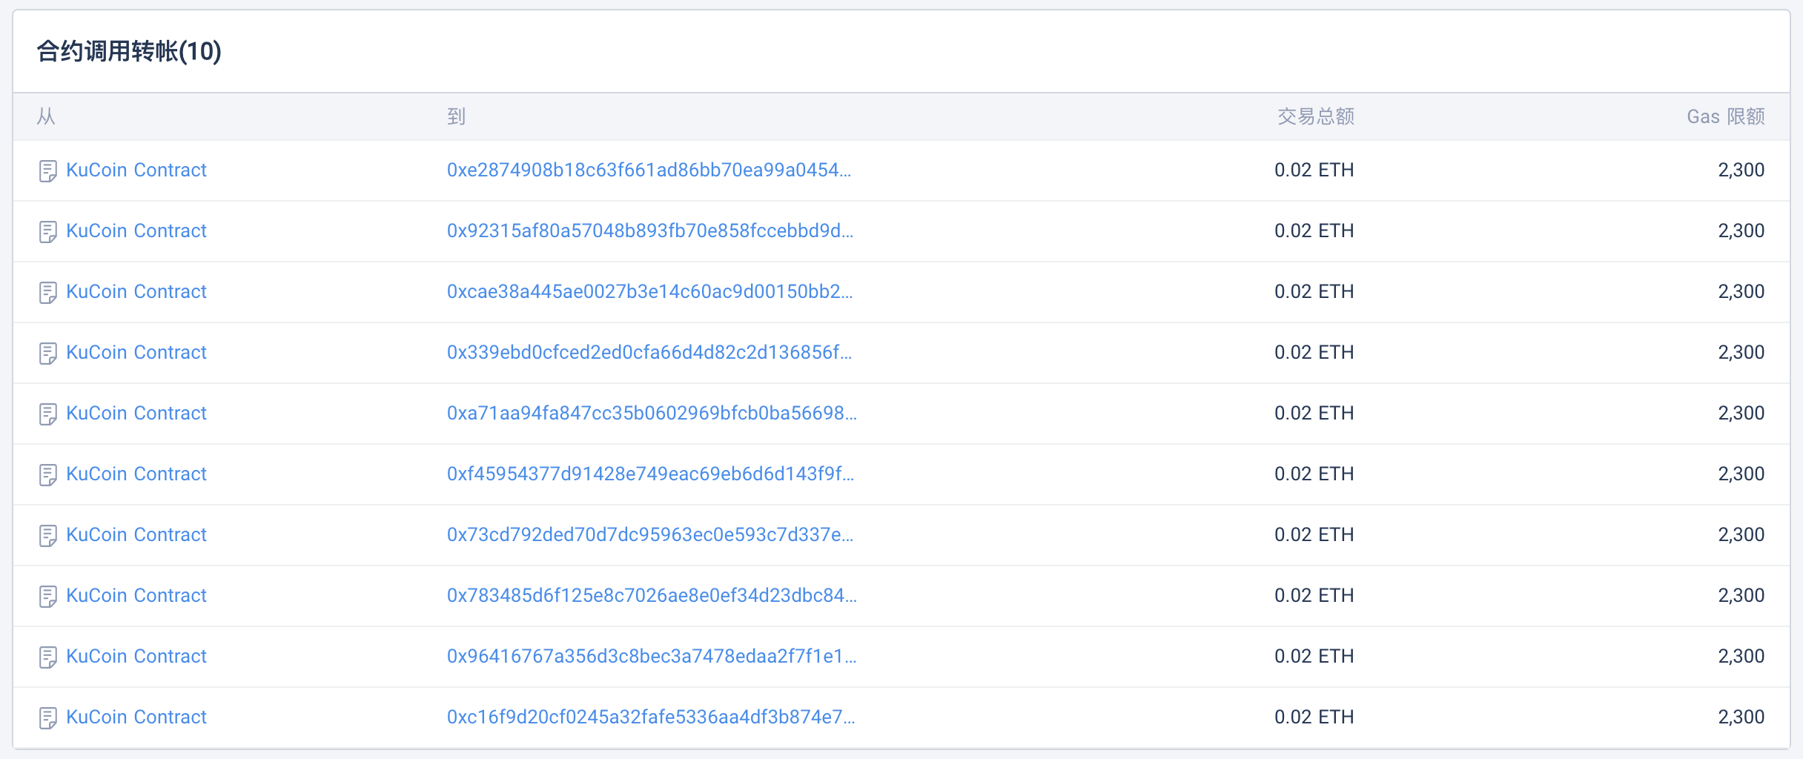This screenshot has width=1803, height=759.
Task: Open recipient address 0x783485d6f125e8c7026a...
Action: click(651, 595)
